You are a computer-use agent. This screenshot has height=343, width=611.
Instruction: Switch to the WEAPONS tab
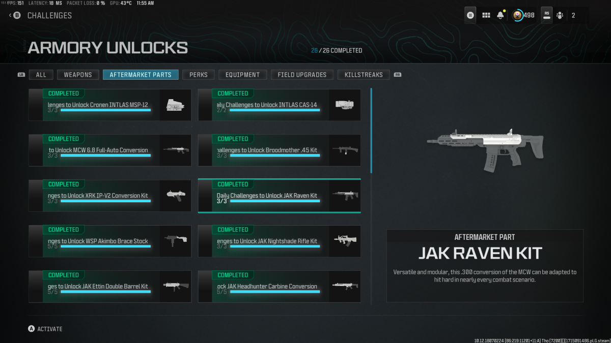pyautogui.click(x=77, y=74)
